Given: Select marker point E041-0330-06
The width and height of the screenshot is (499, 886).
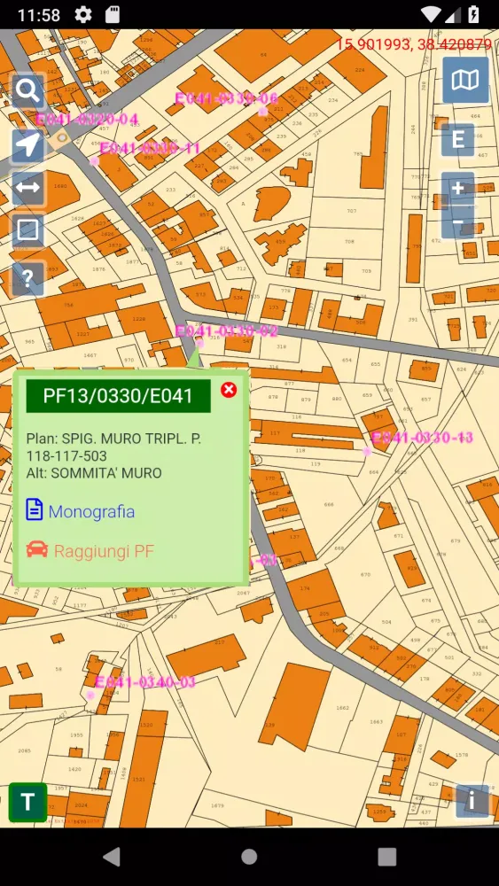Looking at the screenshot, I should (262, 111).
